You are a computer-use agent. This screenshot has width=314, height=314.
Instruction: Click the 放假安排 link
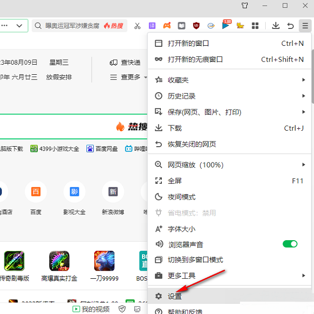click(x=59, y=77)
